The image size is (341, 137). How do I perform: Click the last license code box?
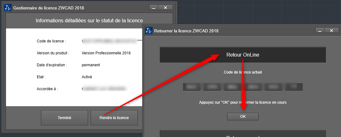293,87
